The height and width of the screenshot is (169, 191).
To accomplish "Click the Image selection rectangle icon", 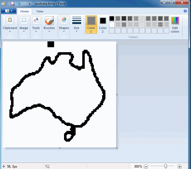I will coord(24,20).
